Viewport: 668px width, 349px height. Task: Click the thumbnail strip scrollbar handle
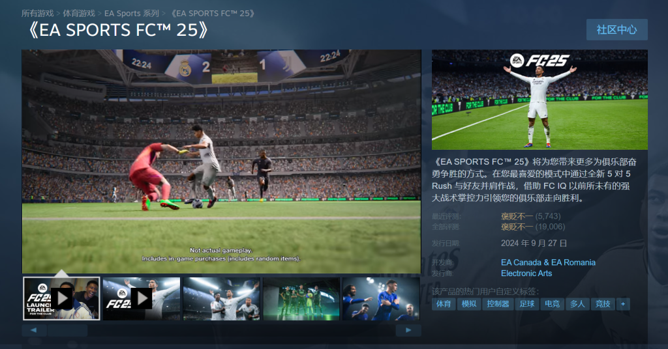pos(67,330)
